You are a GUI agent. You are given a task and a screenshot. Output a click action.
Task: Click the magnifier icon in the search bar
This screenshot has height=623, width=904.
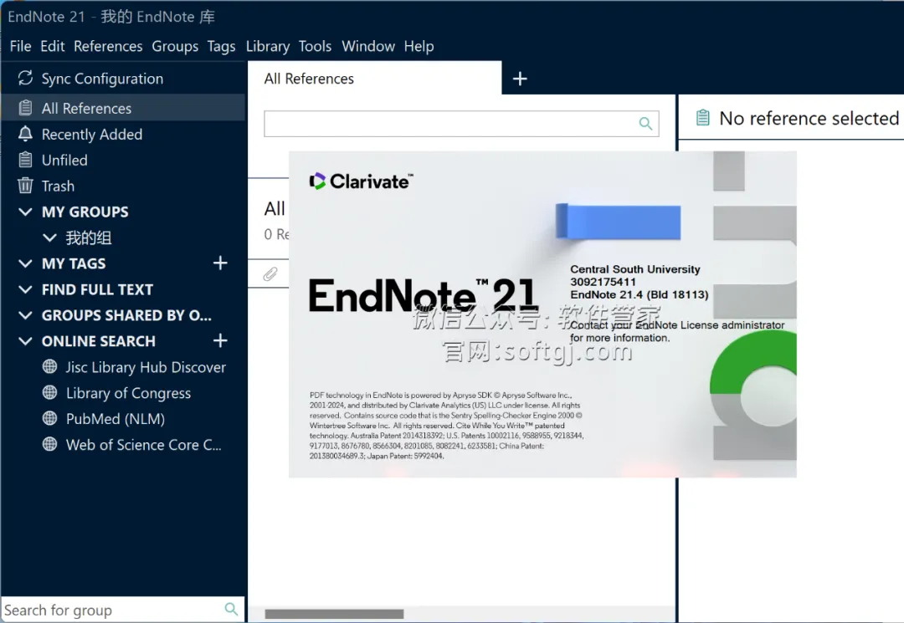pos(645,123)
